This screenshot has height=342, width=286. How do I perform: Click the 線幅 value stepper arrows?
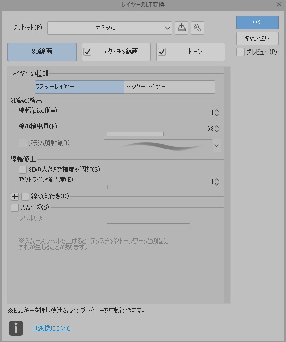[217, 113]
